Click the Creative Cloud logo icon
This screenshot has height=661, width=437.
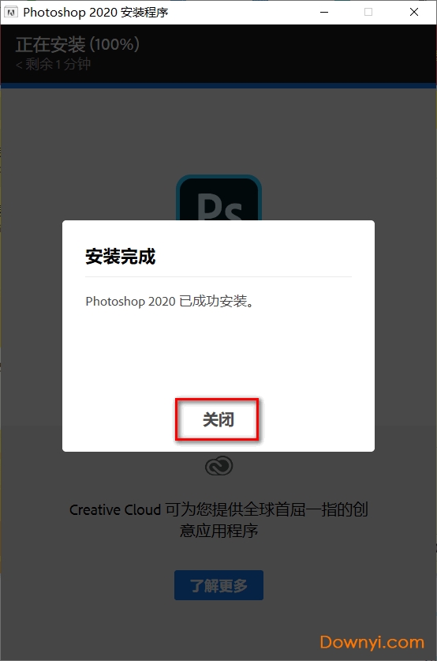(219, 466)
